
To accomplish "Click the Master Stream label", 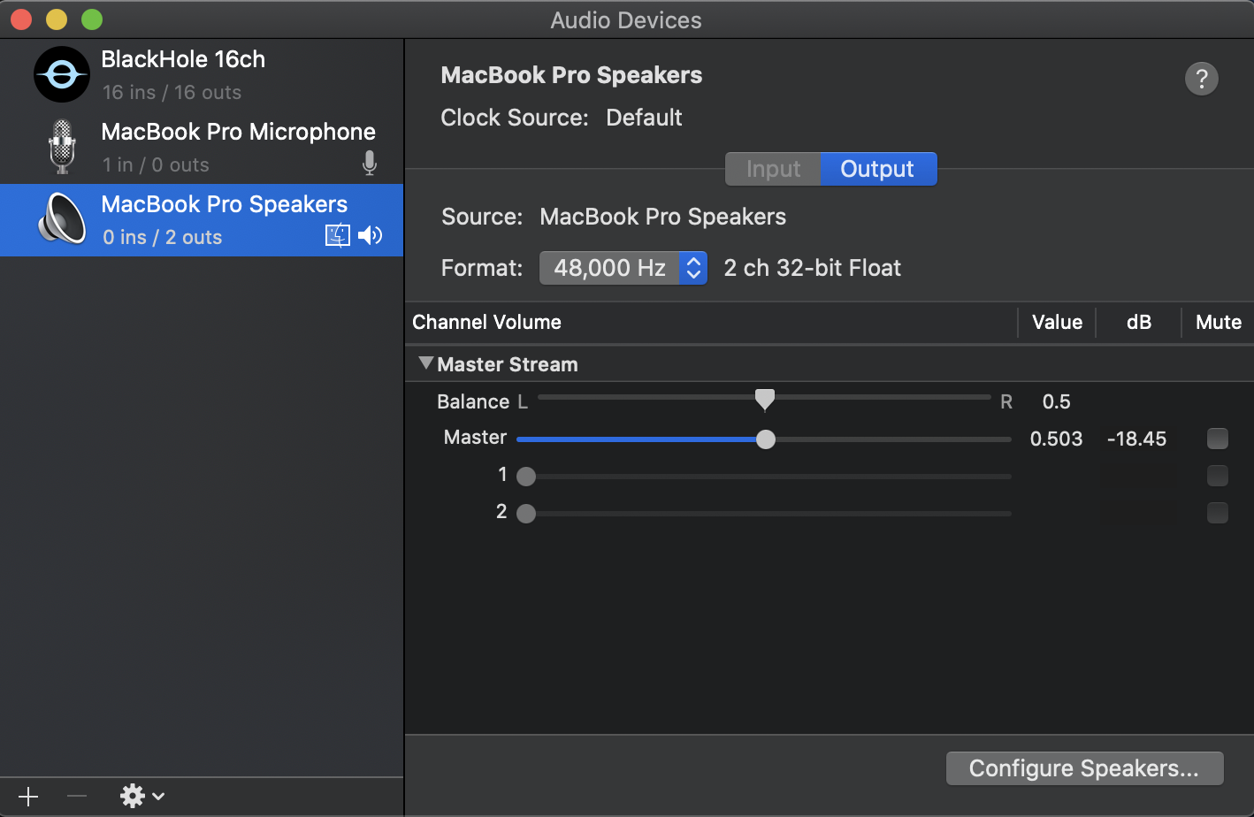I will coord(508,364).
